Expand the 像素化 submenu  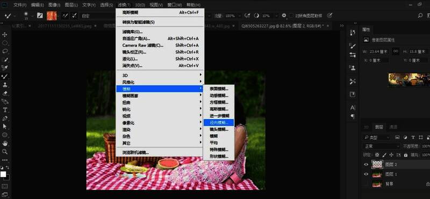[x=160, y=123]
